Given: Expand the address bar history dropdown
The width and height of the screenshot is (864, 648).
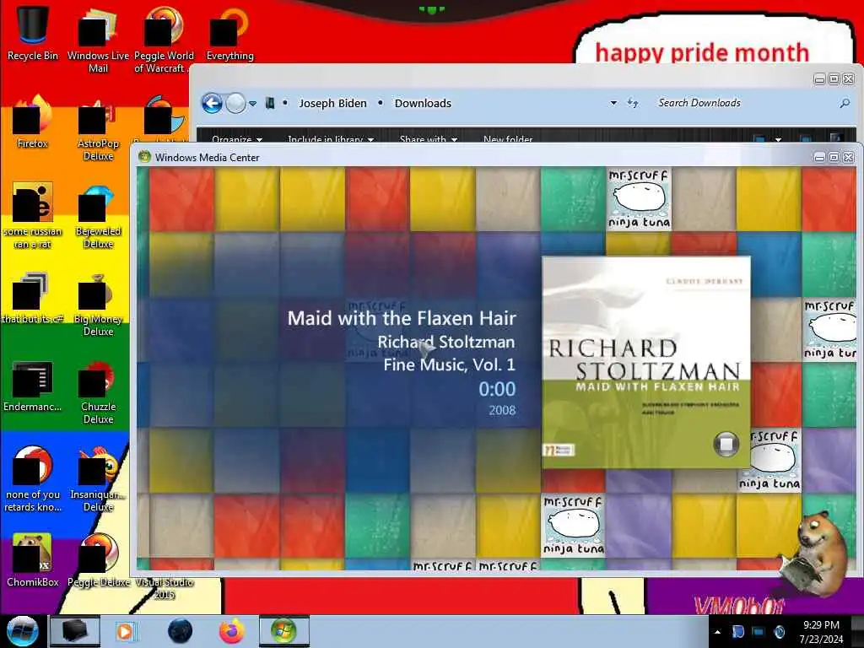Looking at the screenshot, I should pyautogui.click(x=613, y=103).
